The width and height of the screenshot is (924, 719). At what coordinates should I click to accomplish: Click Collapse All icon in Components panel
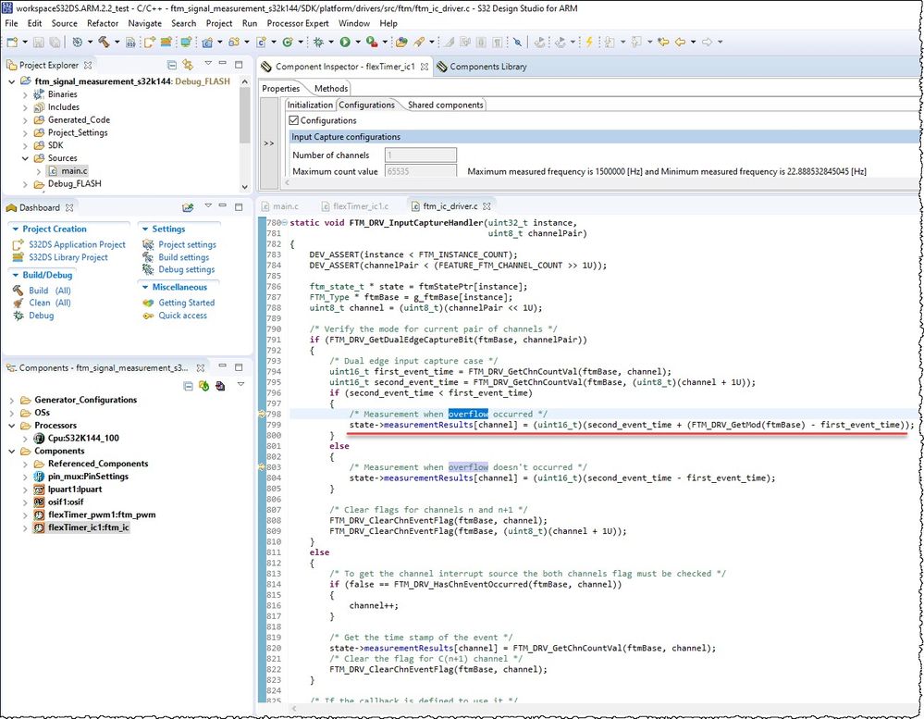click(188, 386)
